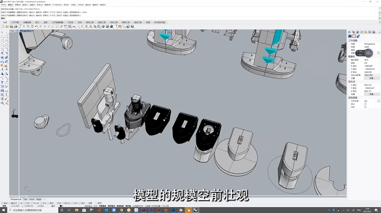Toggle the 灰阶 checkbox under 底色图案
The width and height of the screenshot is (381, 213).
(x=365, y=107)
